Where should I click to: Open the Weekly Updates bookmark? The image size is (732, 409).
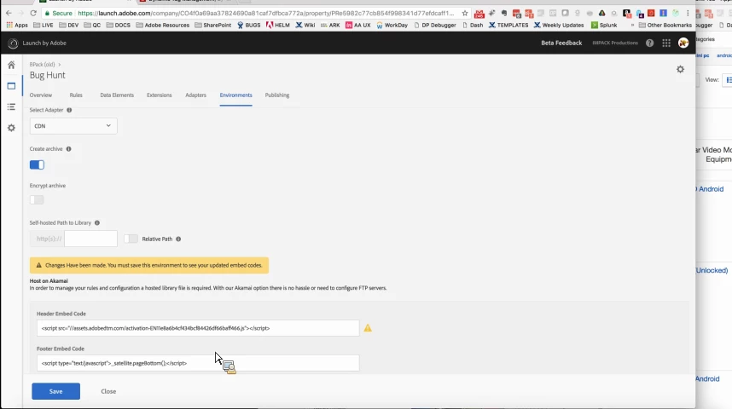tap(559, 26)
